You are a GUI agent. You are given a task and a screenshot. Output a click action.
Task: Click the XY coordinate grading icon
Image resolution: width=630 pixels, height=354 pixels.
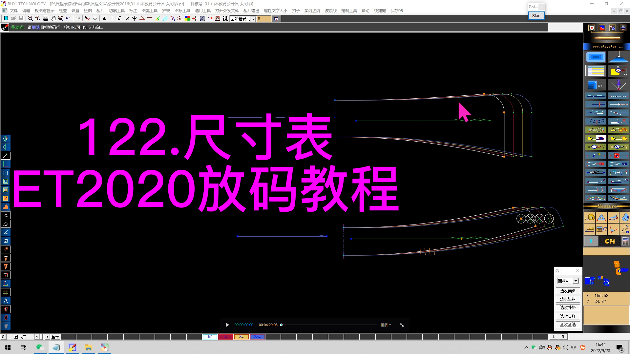[596, 85]
